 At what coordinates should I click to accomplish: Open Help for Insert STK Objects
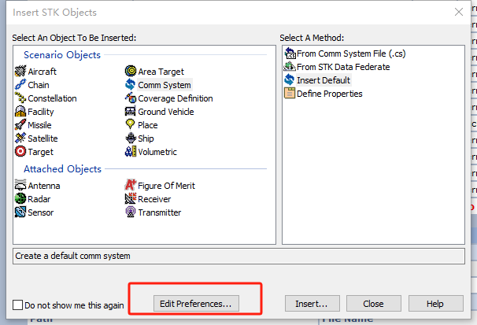point(435,304)
